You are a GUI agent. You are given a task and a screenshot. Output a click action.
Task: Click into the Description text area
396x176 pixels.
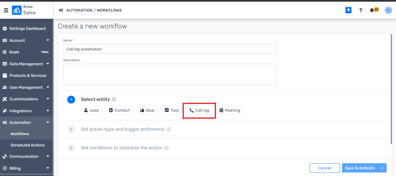170,74
